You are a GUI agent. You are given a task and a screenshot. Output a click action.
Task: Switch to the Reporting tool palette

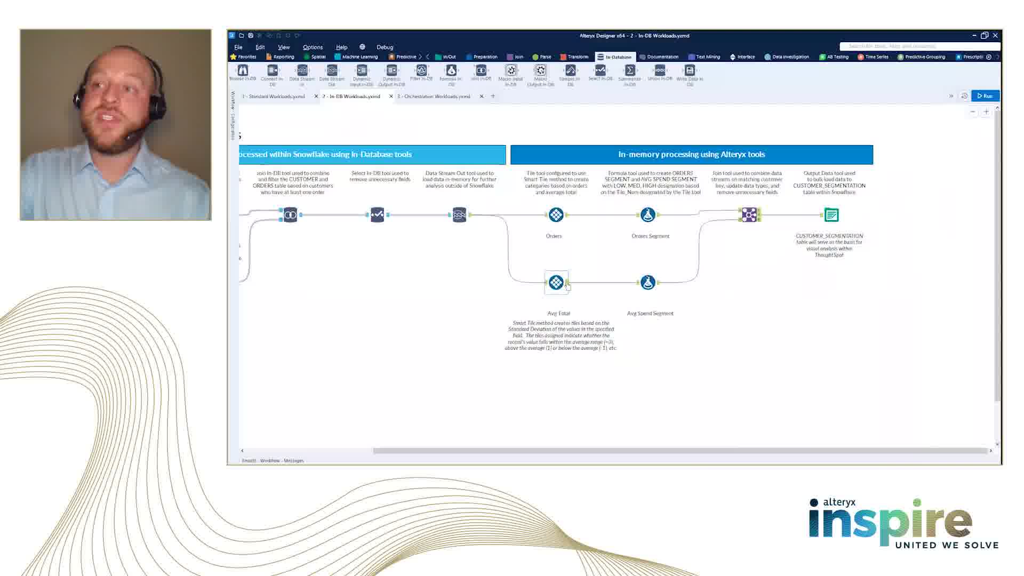pos(280,57)
